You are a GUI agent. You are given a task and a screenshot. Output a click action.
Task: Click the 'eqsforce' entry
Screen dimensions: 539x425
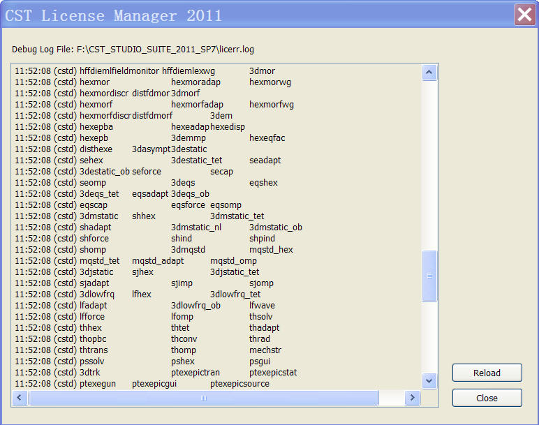188,205
